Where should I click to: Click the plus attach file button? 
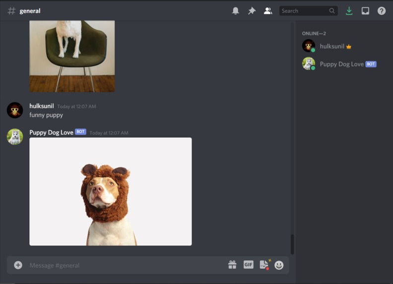click(x=18, y=265)
